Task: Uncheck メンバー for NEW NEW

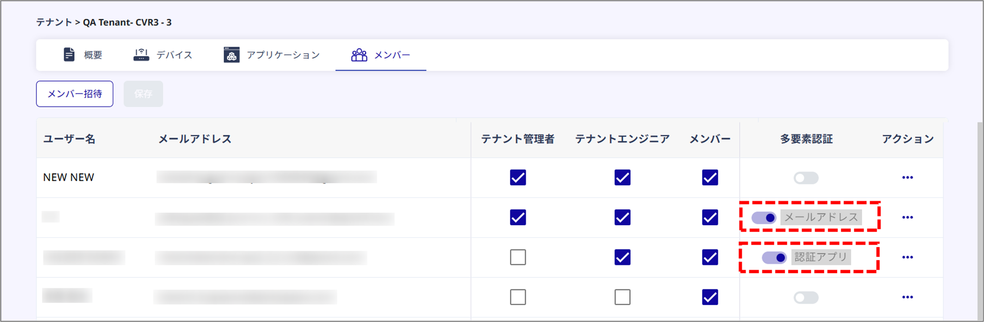Action: pos(710,177)
